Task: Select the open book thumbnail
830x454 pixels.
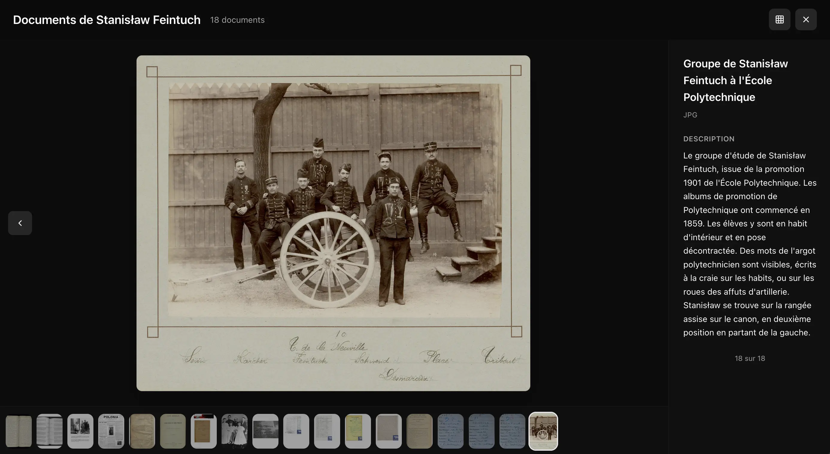Action: tap(50, 431)
